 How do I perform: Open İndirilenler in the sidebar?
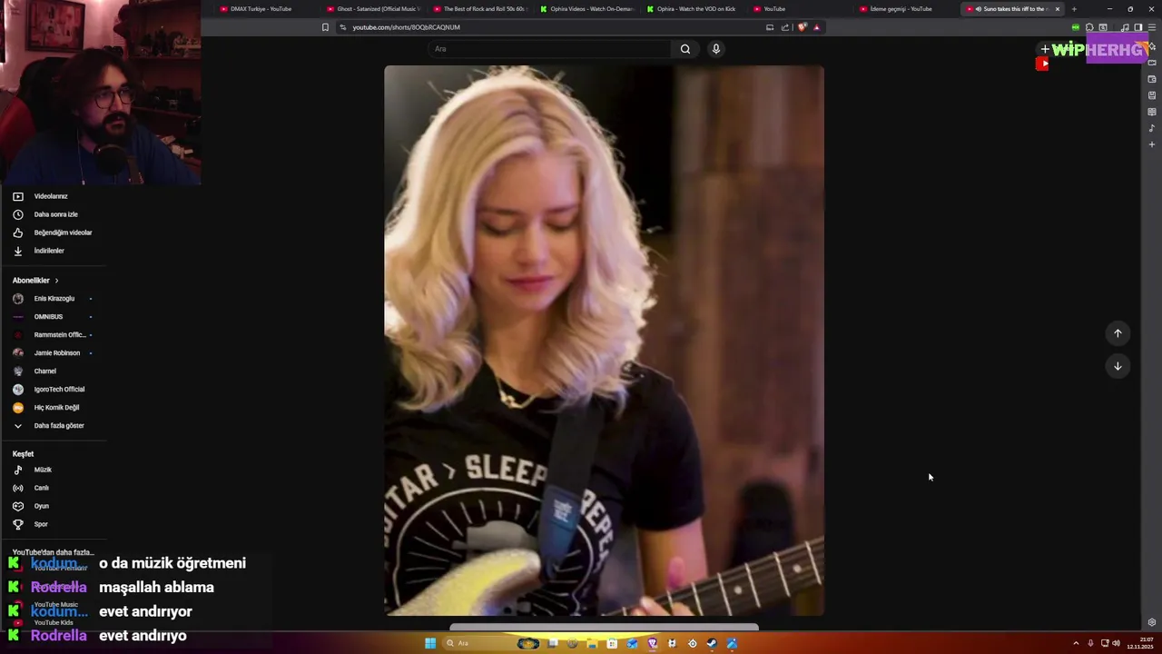point(49,251)
